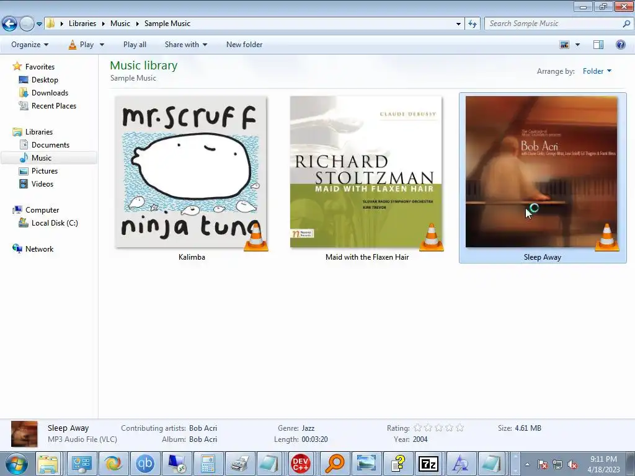Expand the arrow after Libraries breadcrumb
The width and height of the screenshot is (635, 476).
[x=104, y=24]
